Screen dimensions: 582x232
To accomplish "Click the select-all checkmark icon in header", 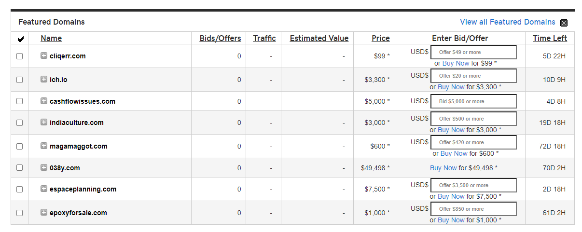I will click(x=20, y=39).
